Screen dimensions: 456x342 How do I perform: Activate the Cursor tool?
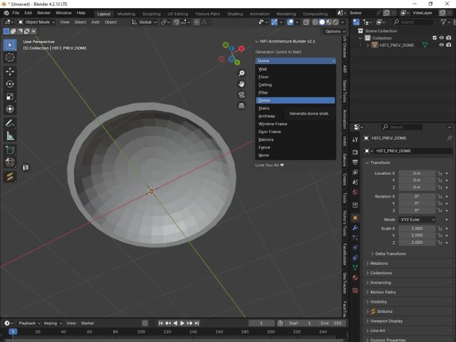(10, 57)
